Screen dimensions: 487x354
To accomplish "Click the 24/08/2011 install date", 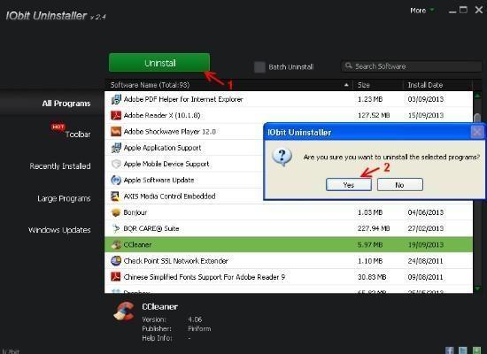I will point(426,261).
